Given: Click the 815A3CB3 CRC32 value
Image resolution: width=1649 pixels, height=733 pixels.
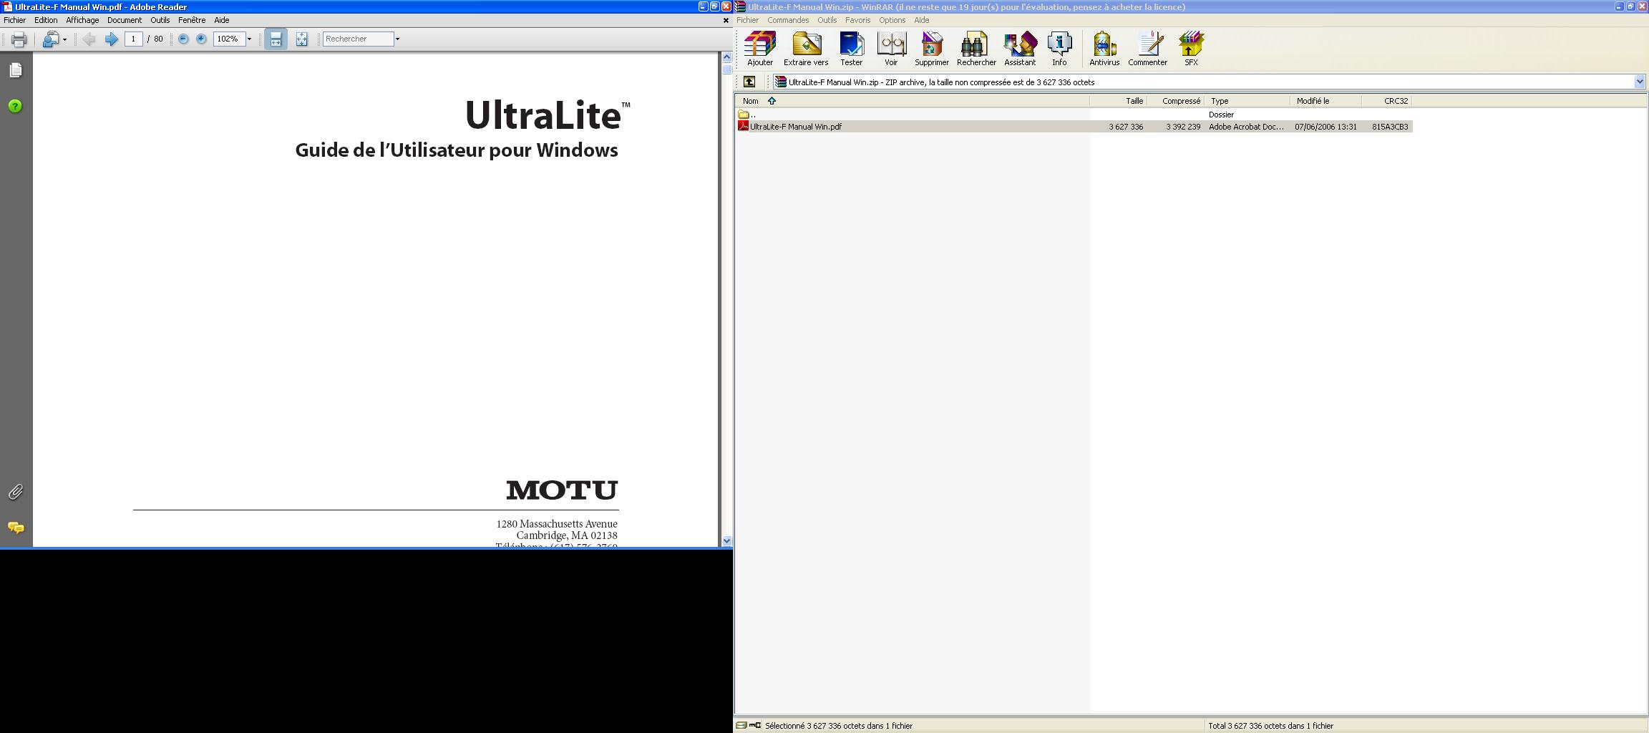Looking at the screenshot, I should 1390,127.
